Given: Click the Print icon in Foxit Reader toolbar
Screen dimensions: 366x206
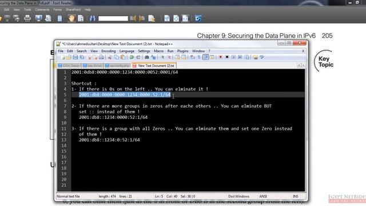Looking at the screenshot, I should [27, 18].
